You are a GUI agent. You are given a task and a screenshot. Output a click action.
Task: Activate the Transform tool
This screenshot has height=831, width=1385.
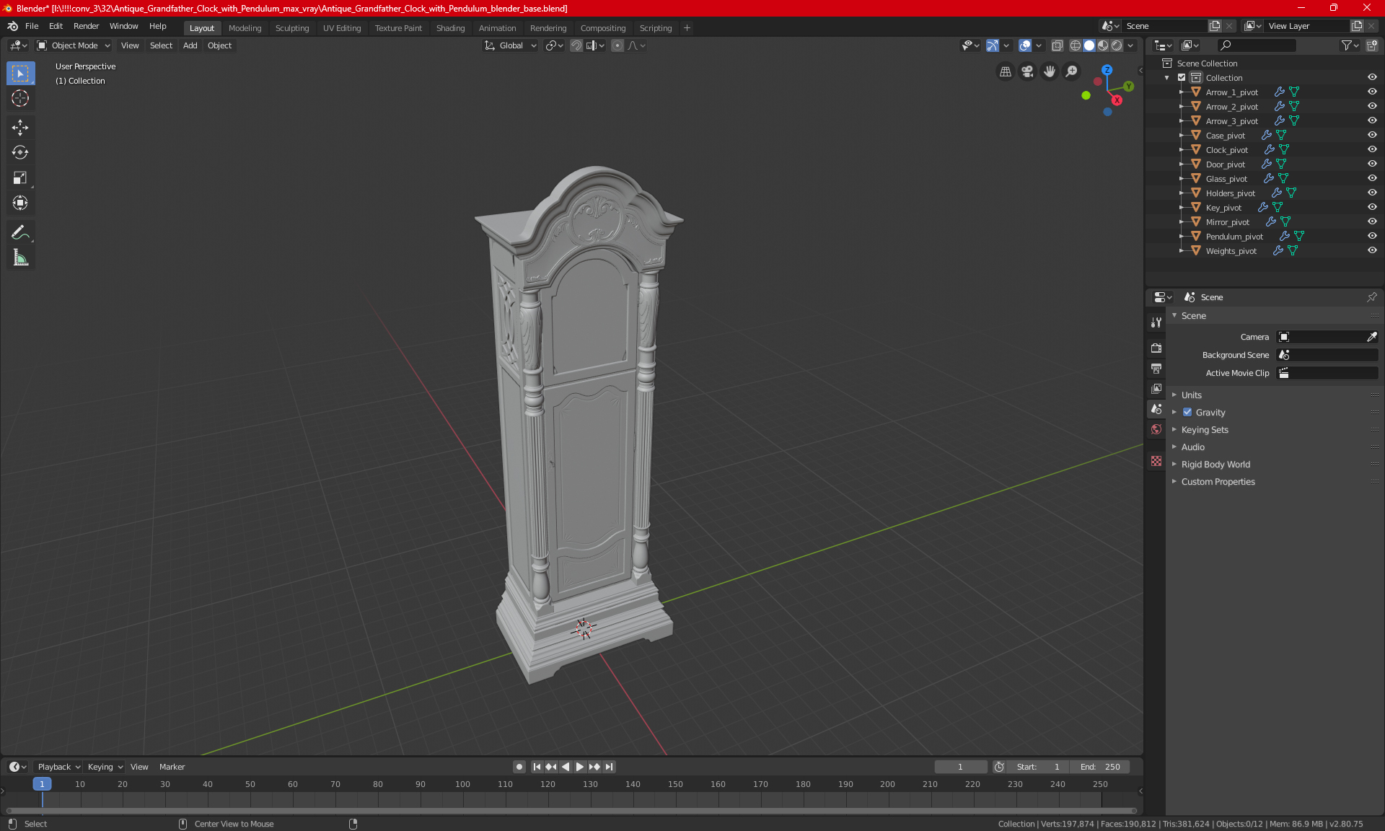[20, 203]
